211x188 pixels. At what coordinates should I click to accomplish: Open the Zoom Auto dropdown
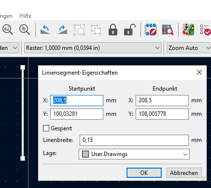click(189, 48)
